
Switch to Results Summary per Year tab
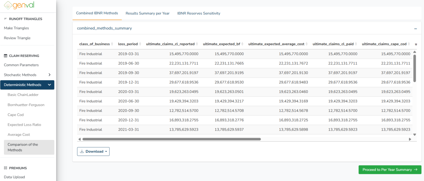[x=148, y=13]
